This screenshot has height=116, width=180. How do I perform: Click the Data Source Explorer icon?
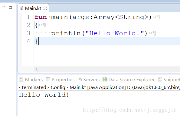click(105, 79)
